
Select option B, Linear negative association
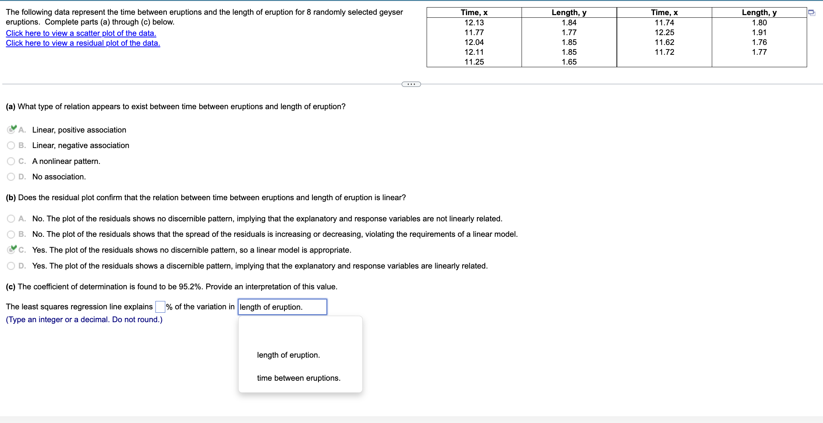[x=11, y=145]
